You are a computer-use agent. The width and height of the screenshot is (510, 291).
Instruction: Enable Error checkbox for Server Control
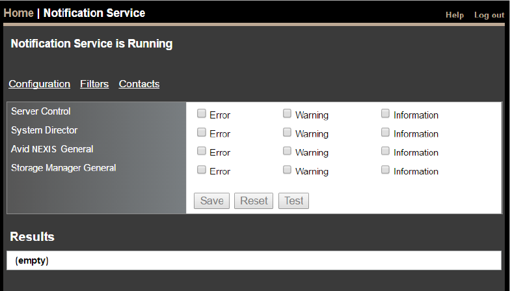(202, 114)
